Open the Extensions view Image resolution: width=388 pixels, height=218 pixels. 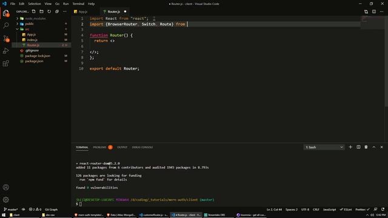(x=5, y=64)
